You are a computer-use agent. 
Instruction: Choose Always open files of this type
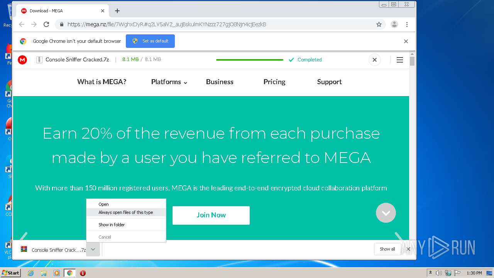pyautogui.click(x=126, y=212)
